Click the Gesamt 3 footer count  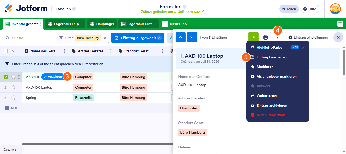coord(10,150)
